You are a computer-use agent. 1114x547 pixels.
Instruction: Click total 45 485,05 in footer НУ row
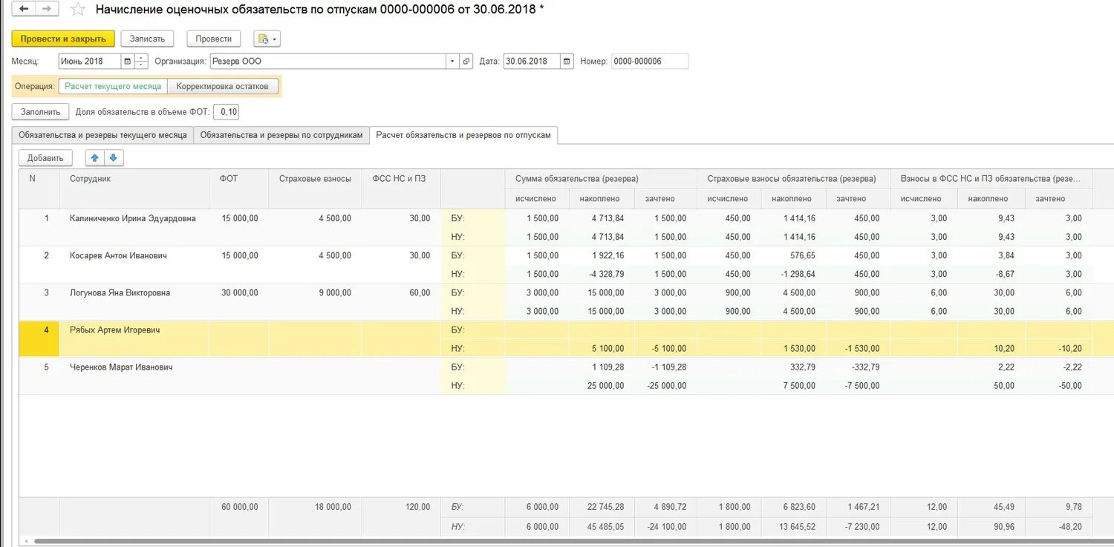(x=602, y=526)
